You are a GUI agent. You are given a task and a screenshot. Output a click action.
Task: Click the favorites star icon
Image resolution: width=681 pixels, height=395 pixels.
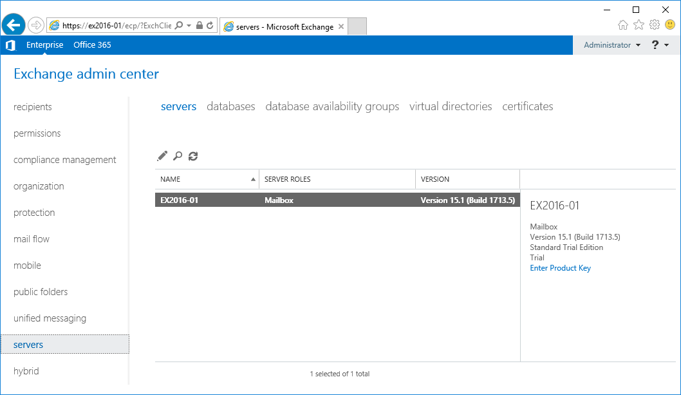639,24
